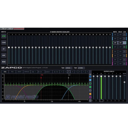Toggle Mute OFF for channel 2
The image size is (128, 128).
point(115,39)
